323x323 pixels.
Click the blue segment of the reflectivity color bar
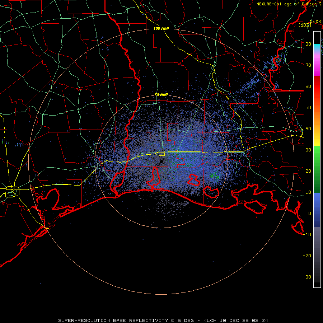tap(317, 210)
